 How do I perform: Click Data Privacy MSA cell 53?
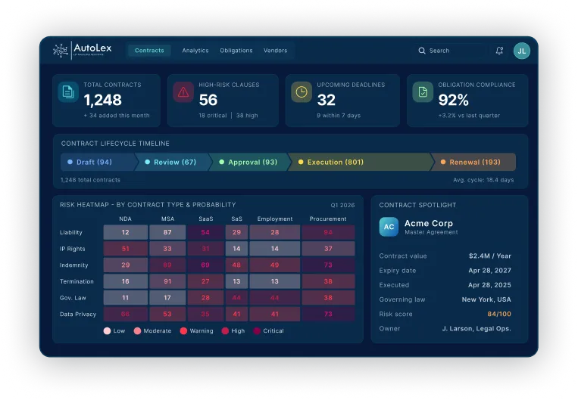pos(167,315)
